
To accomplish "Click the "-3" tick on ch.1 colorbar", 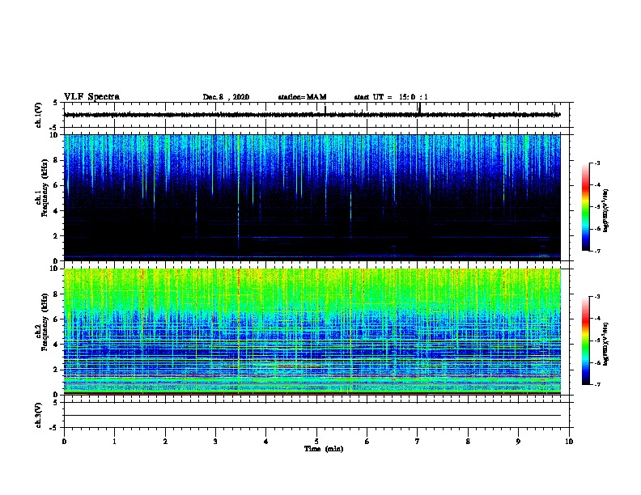I will [x=597, y=163].
